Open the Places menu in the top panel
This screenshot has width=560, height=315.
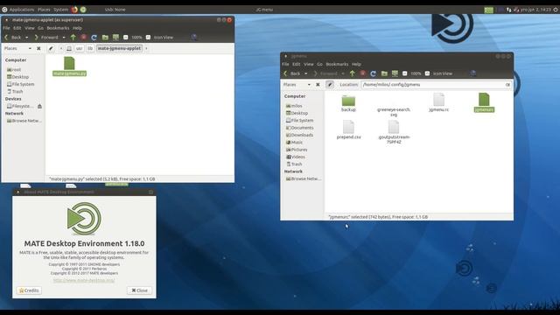tap(44, 10)
